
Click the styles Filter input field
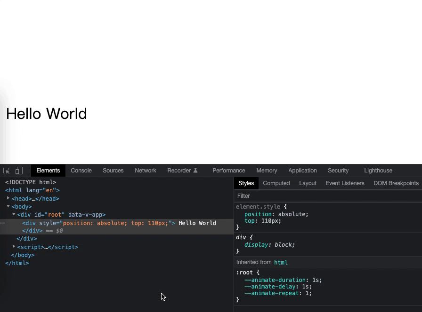283,195
